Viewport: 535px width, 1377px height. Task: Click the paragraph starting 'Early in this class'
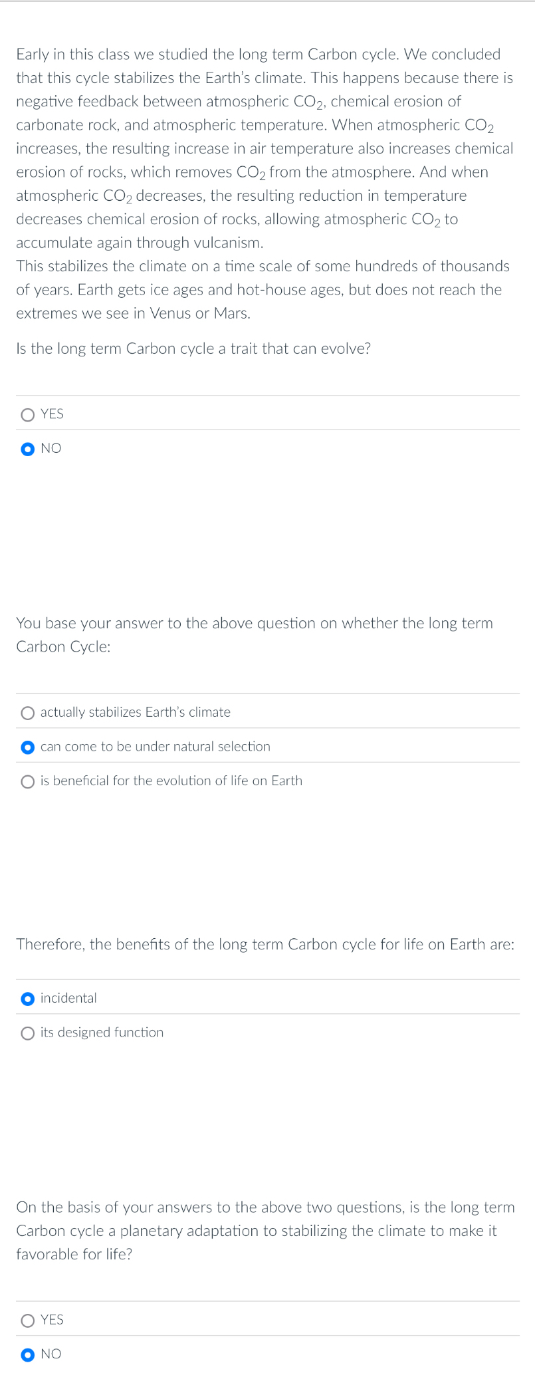pyautogui.click(x=265, y=148)
